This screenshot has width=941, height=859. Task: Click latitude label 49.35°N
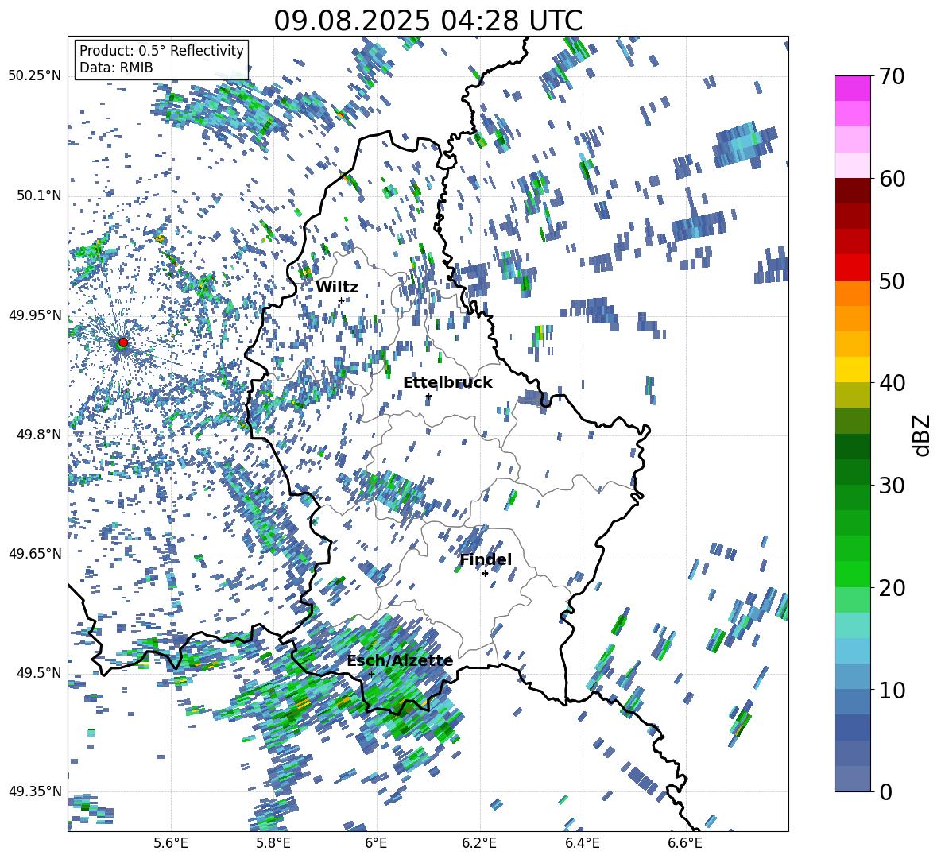point(35,791)
